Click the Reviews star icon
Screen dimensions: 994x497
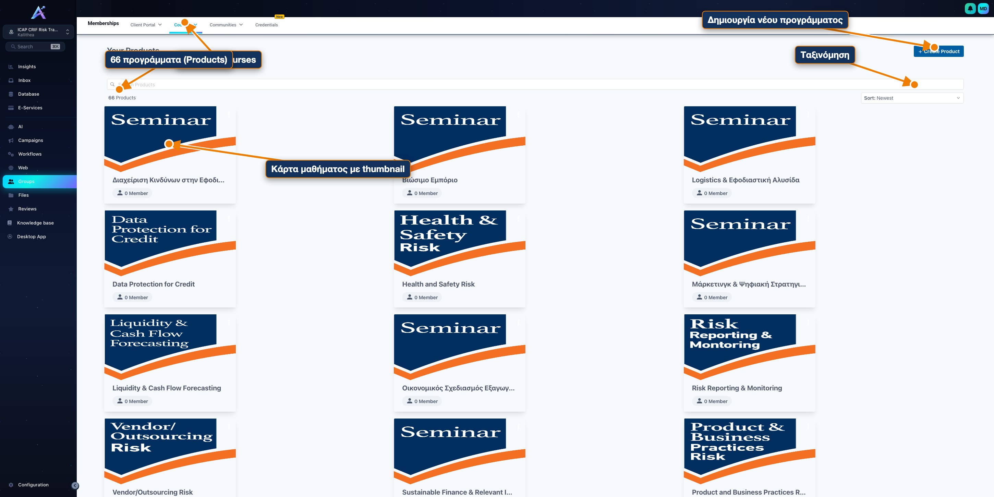(11, 209)
